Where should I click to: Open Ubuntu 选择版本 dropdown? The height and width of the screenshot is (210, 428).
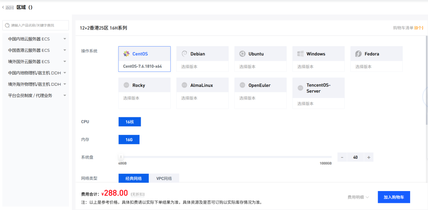260,66
